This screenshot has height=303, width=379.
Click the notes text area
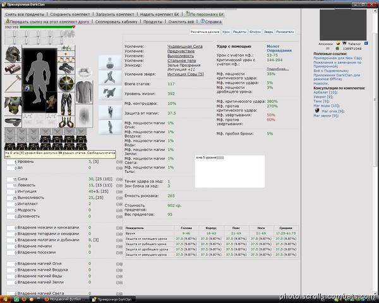click(230, 171)
